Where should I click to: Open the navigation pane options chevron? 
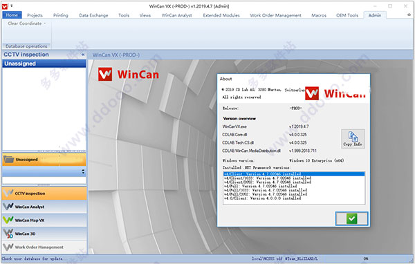[x=83, y=171]
